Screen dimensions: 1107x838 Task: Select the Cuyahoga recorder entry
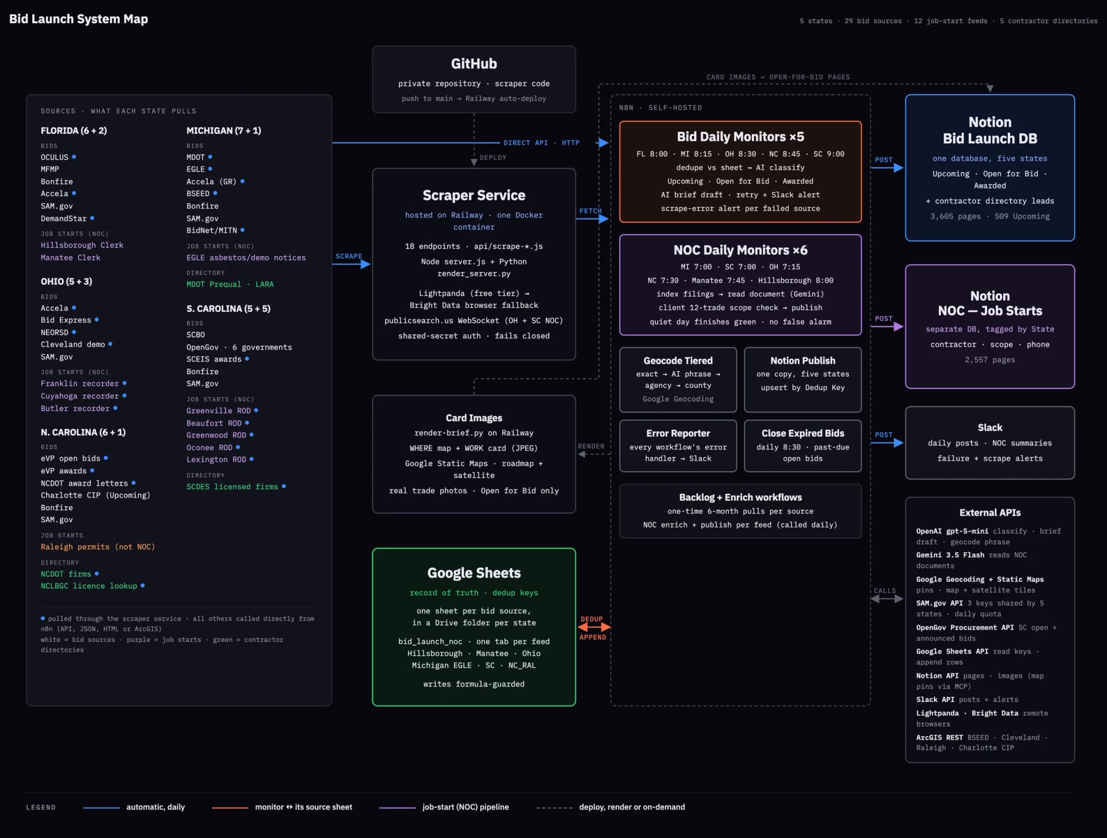tap(84, 396)
